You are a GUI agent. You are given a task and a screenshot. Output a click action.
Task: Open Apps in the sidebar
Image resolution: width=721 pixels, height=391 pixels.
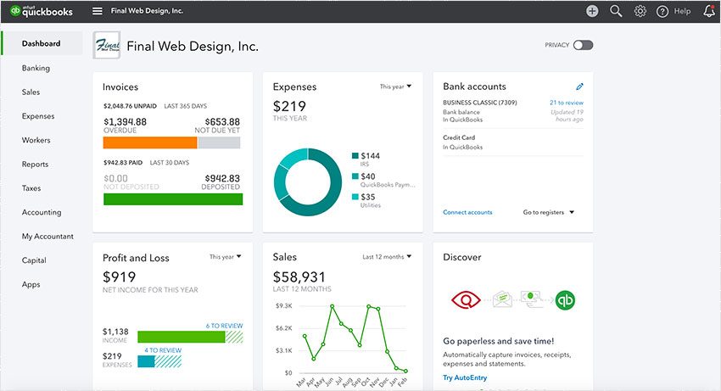coord(31,284)
